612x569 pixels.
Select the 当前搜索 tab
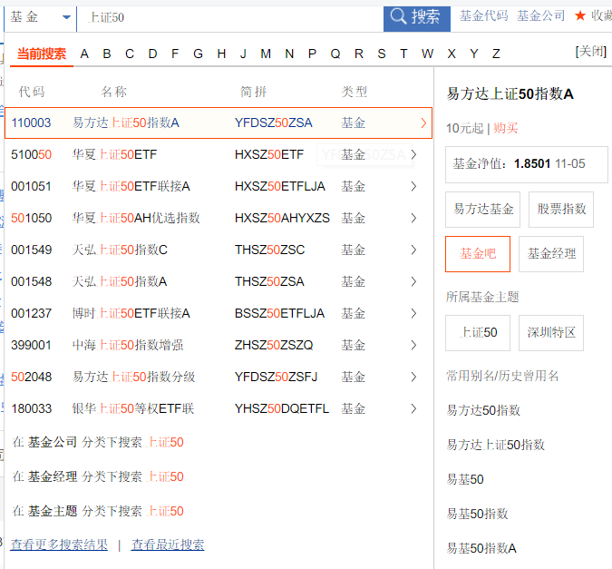tap(42, 54)
